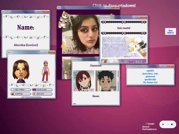The width and height of the screenshot is (179, 134).
Task: Click the HE/THEY badge
Action: [x=21, y=90]
